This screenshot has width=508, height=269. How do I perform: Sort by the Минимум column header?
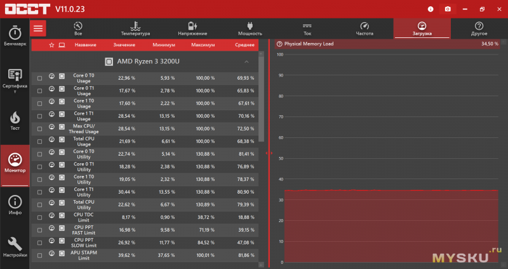pyautogui.click(x=164, y=45)
